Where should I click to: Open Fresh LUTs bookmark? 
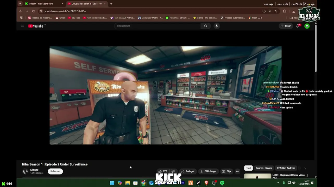[x=255, y=18]
